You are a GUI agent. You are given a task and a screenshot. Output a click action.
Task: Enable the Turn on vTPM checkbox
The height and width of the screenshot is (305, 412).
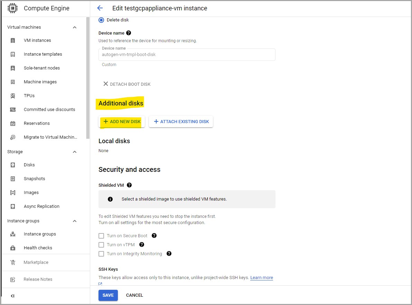(101, 245)
